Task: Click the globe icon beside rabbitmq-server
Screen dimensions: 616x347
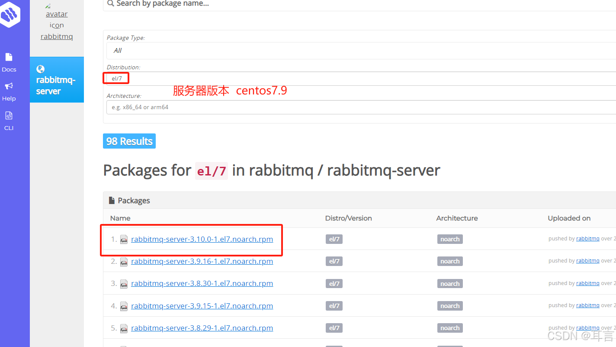Action: pos(40,69)
